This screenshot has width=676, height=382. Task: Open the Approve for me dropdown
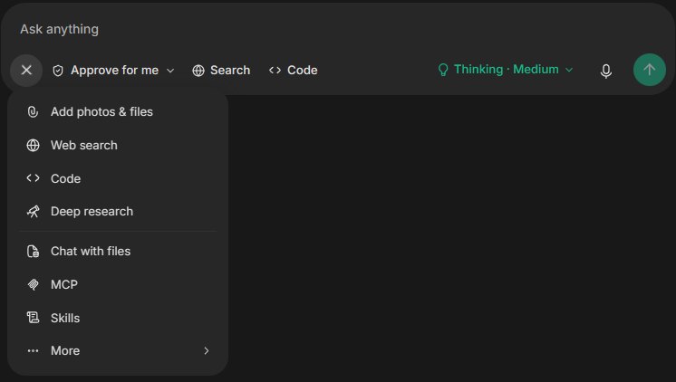tap(113, 71)
